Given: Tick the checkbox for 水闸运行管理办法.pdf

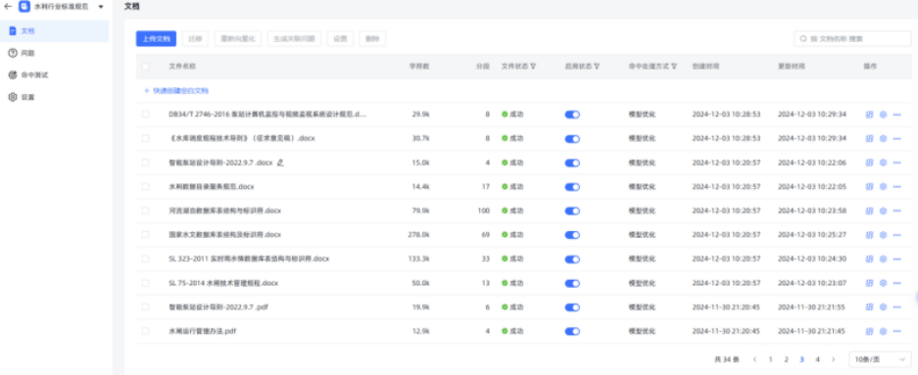Looking at the screenshot, I should (145, 331).
